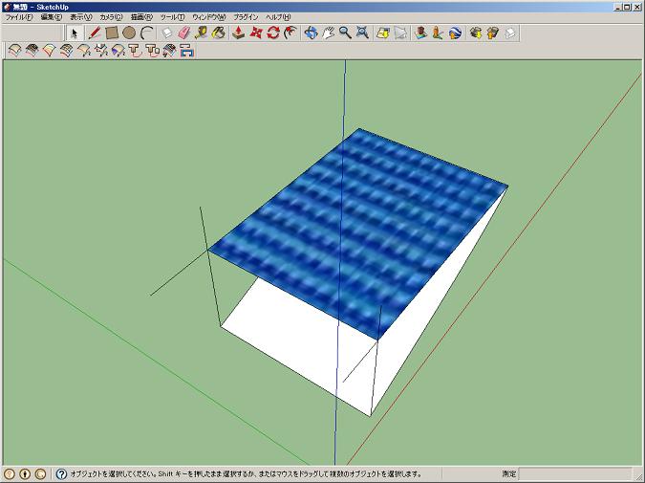Choose the red Move tool
645x483 pixels.
point(255,33)
